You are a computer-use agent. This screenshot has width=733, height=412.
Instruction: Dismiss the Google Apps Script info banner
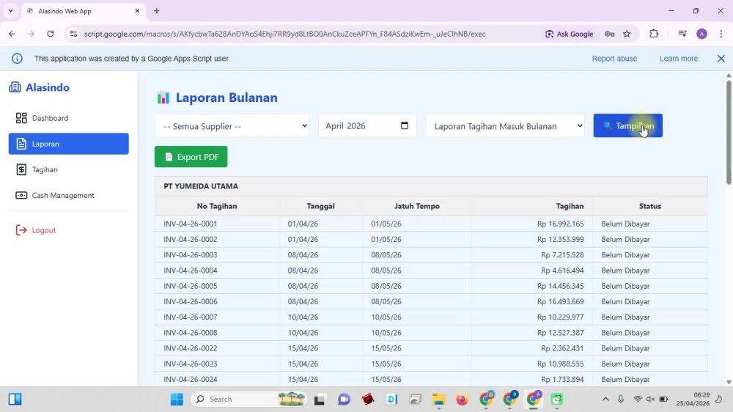pos(721,59)
